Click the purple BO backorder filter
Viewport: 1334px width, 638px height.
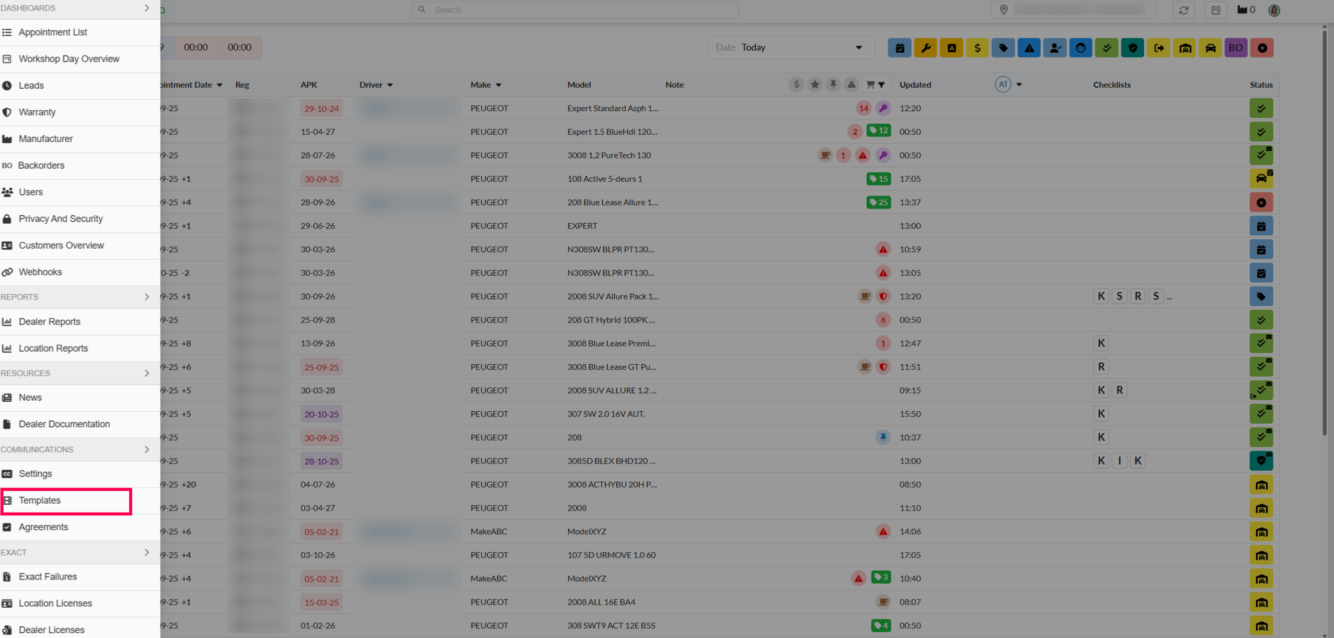1236,48
